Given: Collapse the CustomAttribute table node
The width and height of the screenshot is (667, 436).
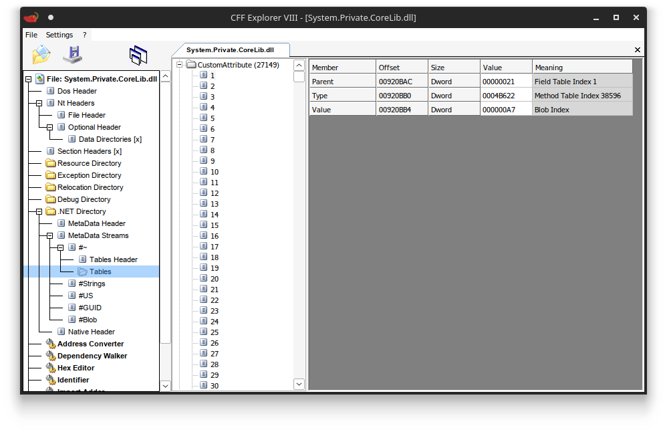Looking at the screenshot, I should coord(180,65).
